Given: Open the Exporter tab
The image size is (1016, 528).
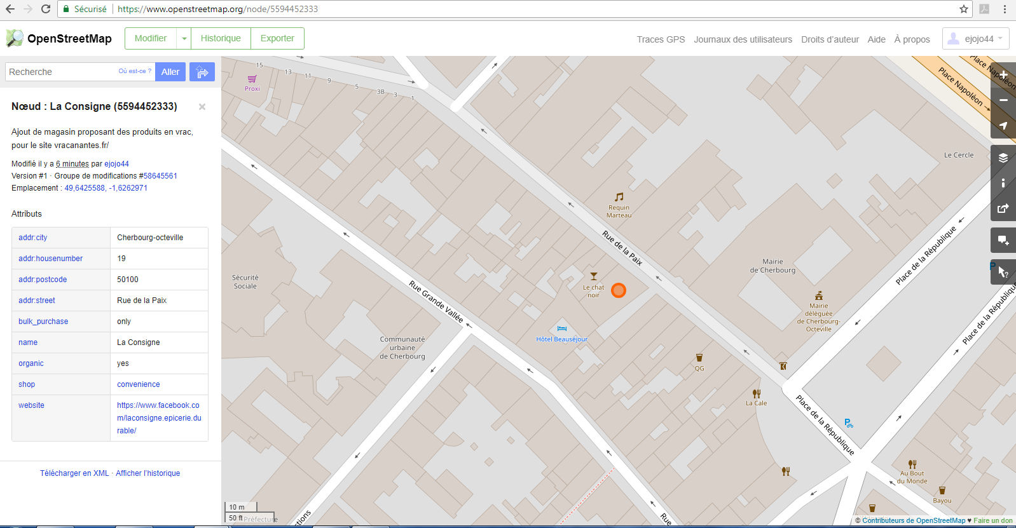Looking at the screenshot, I should (277, 38).
